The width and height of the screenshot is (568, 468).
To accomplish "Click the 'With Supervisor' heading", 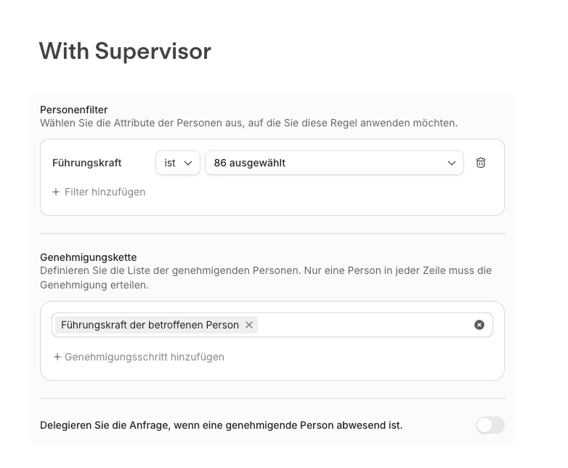I will click(x=125, y=51).
